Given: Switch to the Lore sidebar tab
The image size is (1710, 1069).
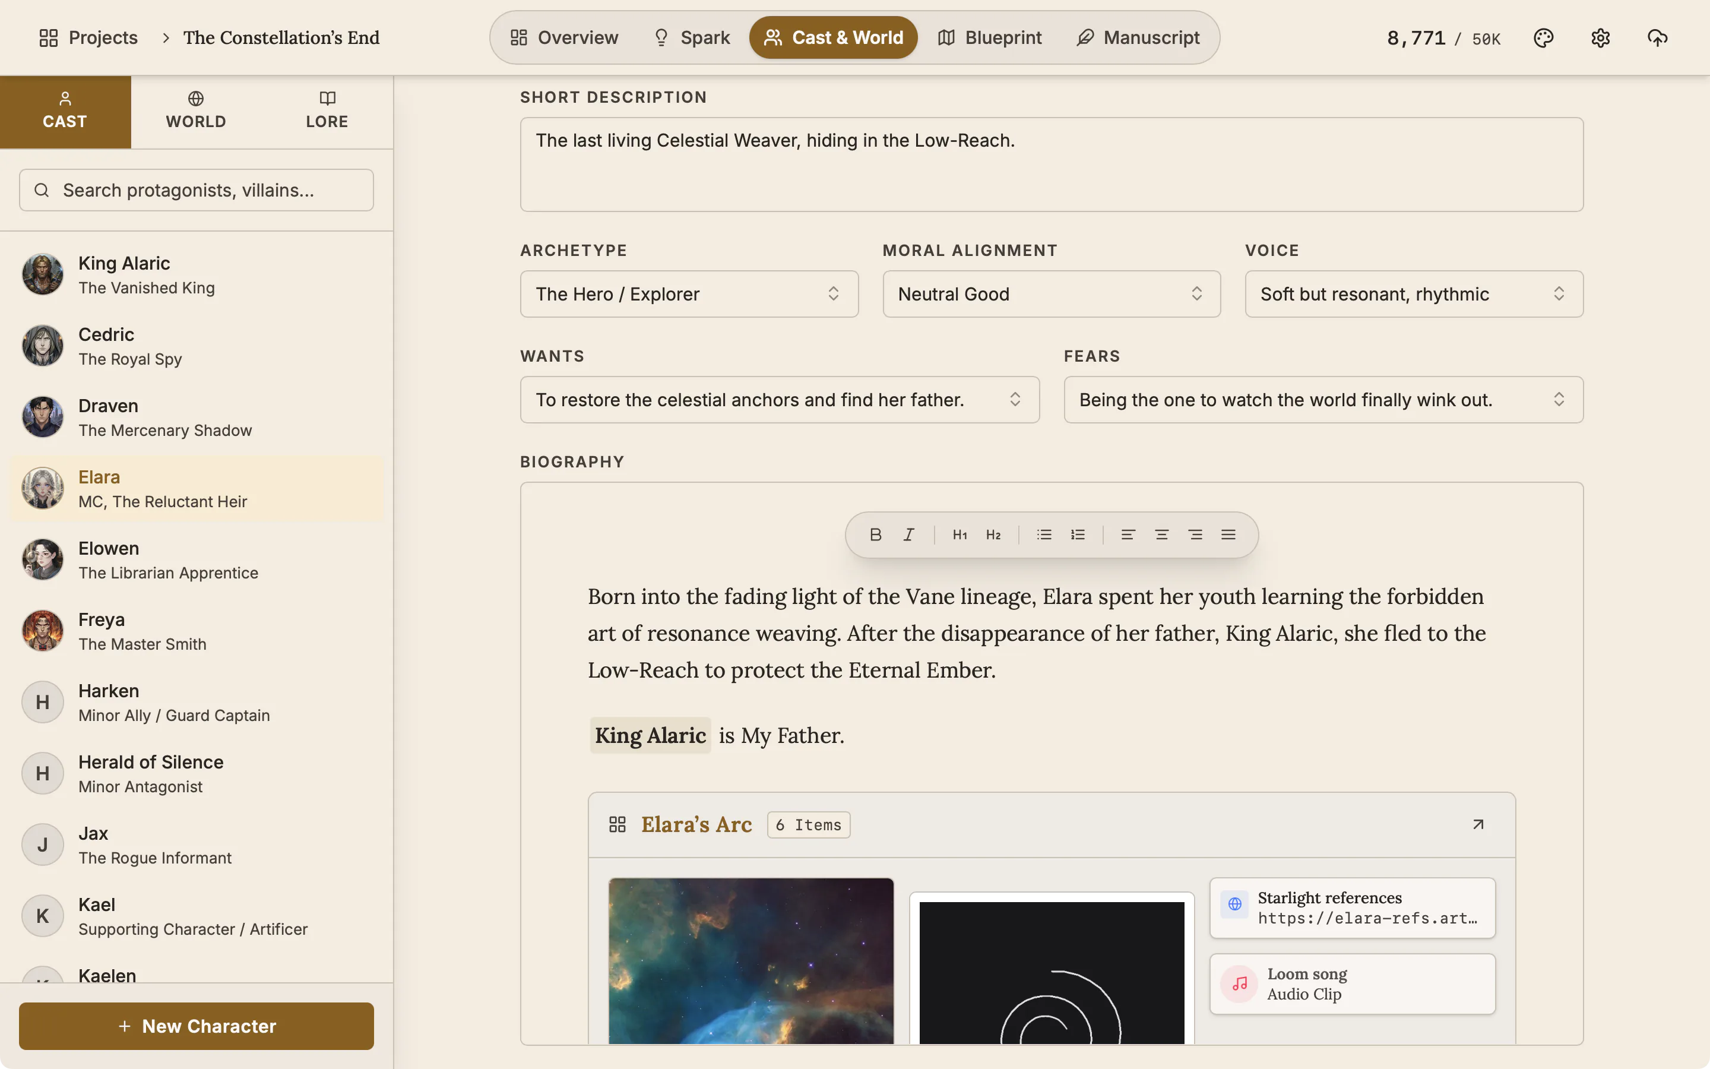Looking at the screenshot, I should pos(327,112).
